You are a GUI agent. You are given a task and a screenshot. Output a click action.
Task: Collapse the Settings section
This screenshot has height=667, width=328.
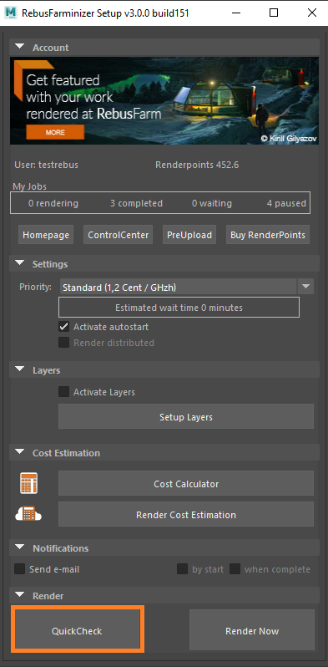[19, 264]
